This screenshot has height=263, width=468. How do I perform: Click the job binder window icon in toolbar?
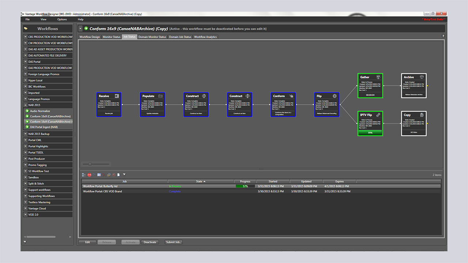pos(99,175)
